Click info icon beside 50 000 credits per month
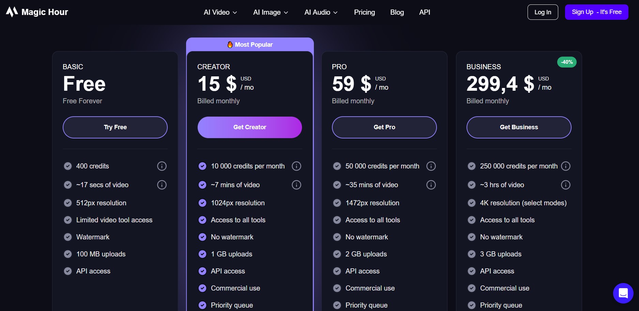This screenshot has width=639, height=311. 431,166
